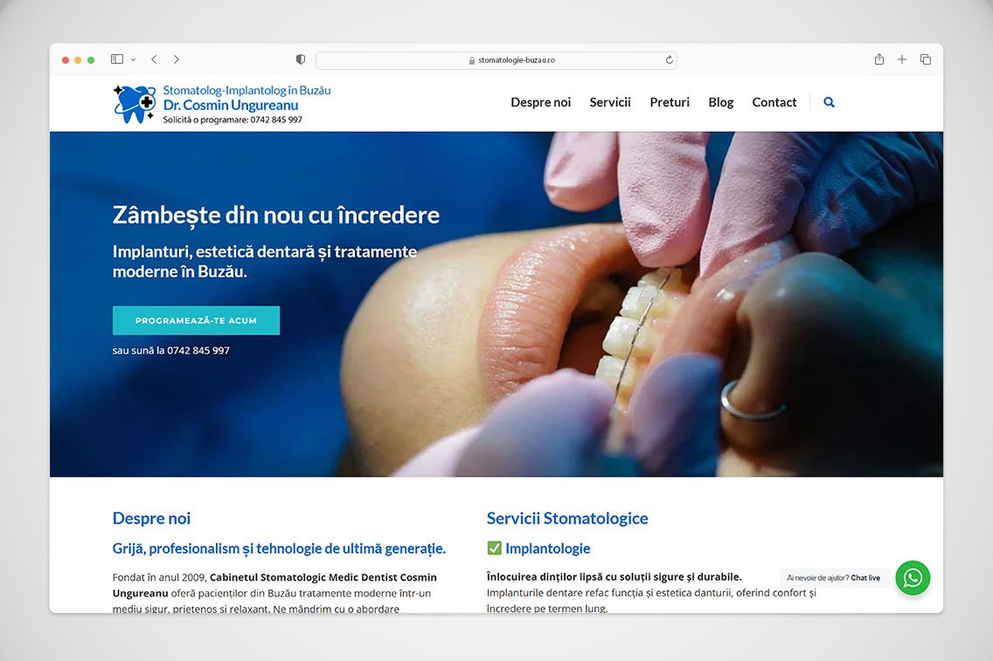Open the Servicii menu item

point(610,102)
